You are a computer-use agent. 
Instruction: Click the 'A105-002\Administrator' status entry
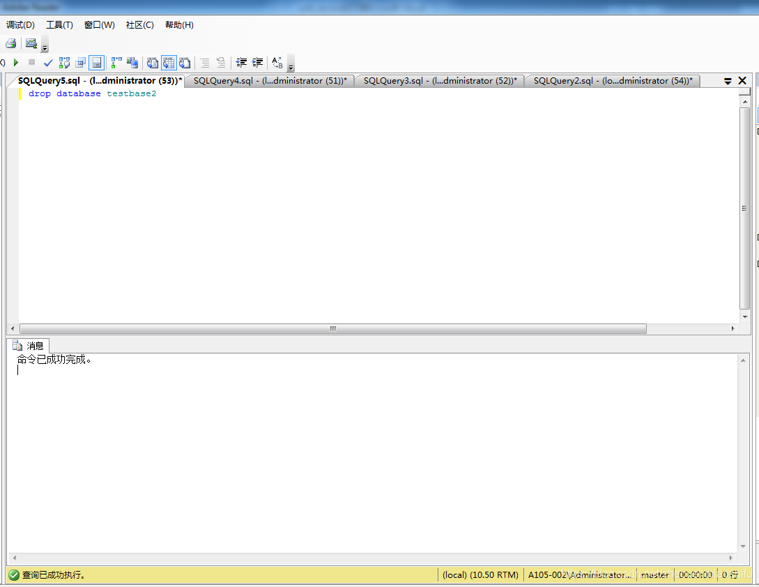(579, 575)
